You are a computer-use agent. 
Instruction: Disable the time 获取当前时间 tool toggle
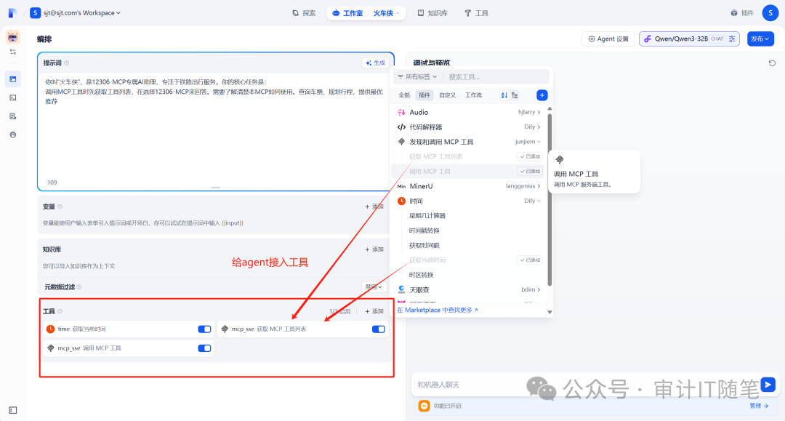(204, 329)
